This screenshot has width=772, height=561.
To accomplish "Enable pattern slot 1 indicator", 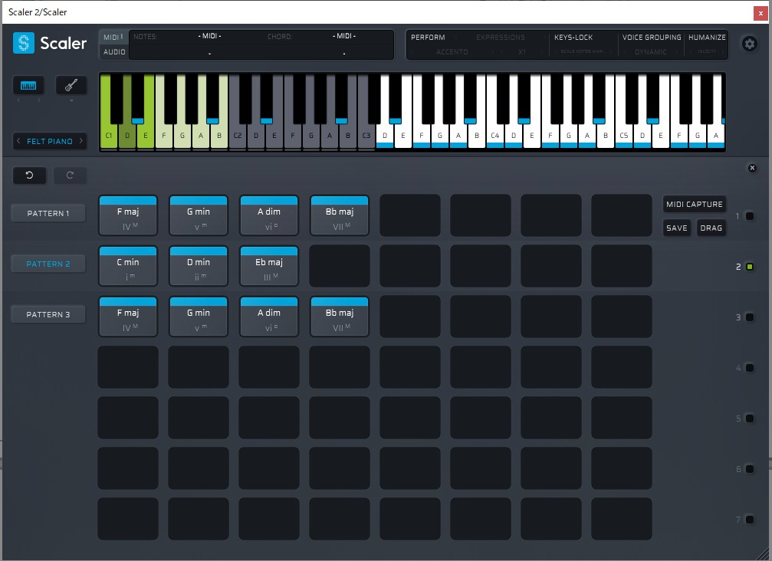I will click(749, 216).
